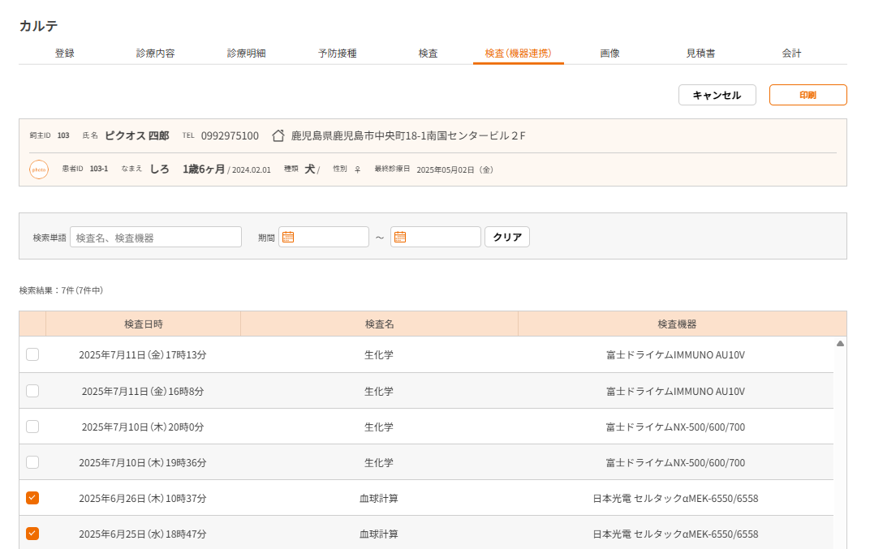Image resolution: width=870 pixels, height=549 pixels.
Task: Click the 印刷 print button
Action: pos(808,95)
